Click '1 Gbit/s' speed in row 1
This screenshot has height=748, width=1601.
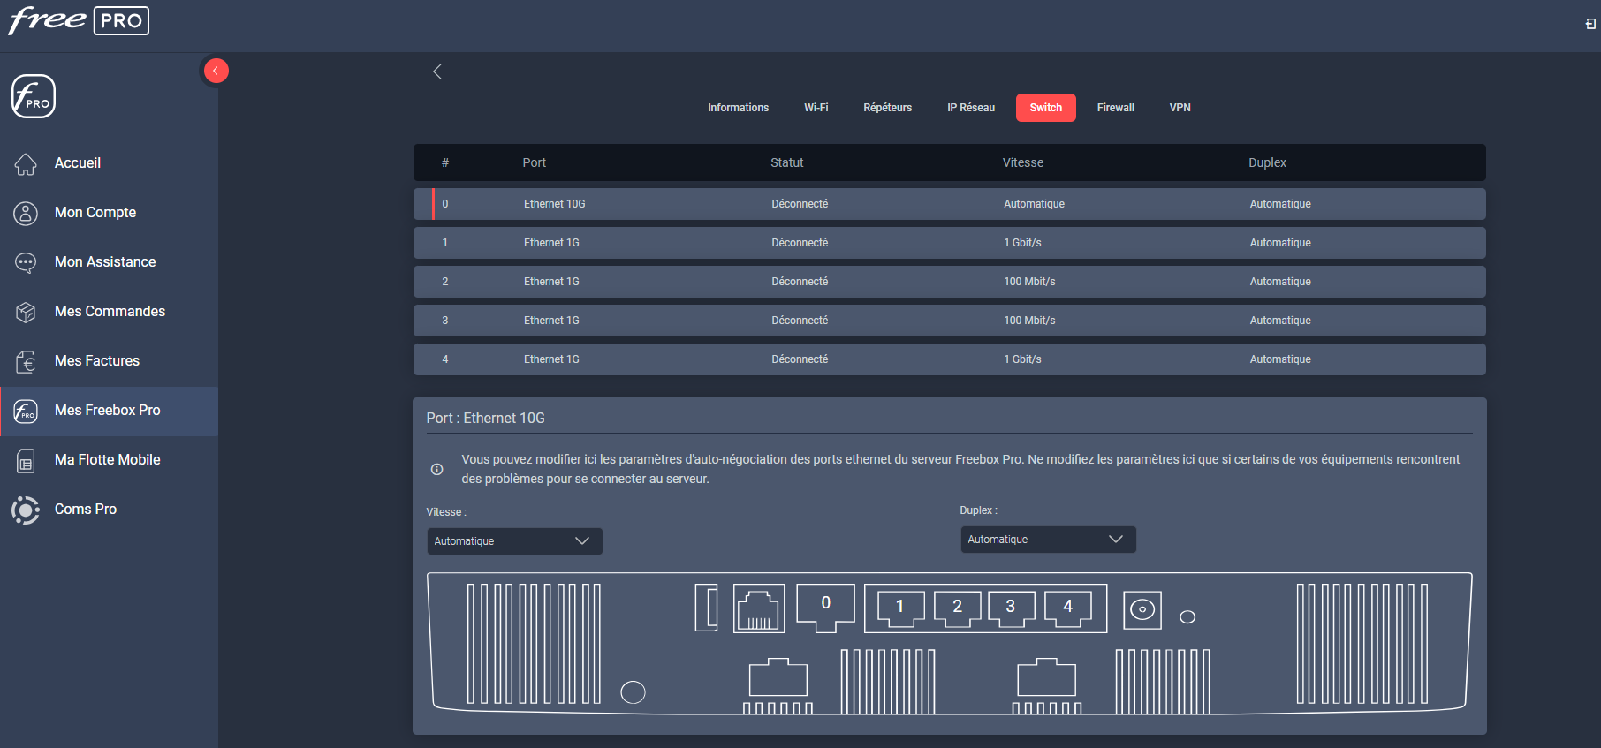(x=1022, y=243)
